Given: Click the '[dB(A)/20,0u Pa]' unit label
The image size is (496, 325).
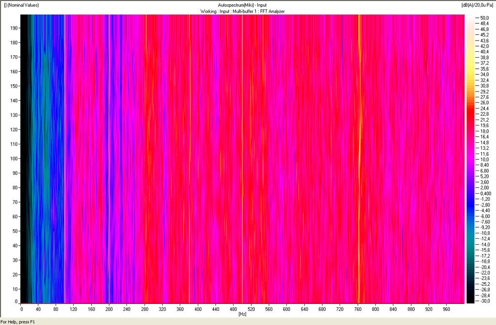Looking at the screenshot, I should [x=477, y=5].
